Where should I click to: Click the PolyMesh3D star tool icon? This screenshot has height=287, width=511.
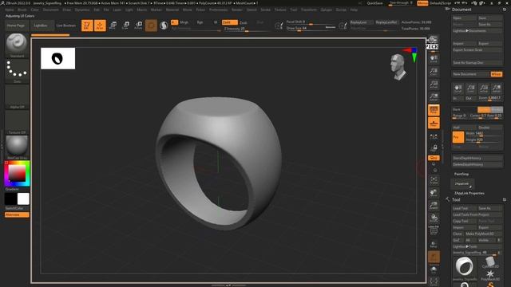point(489,275)
